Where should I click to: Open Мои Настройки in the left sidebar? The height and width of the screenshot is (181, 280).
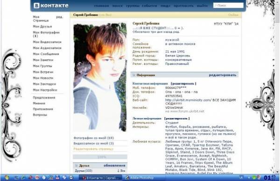pyautogui.click(x=45, y=90)
